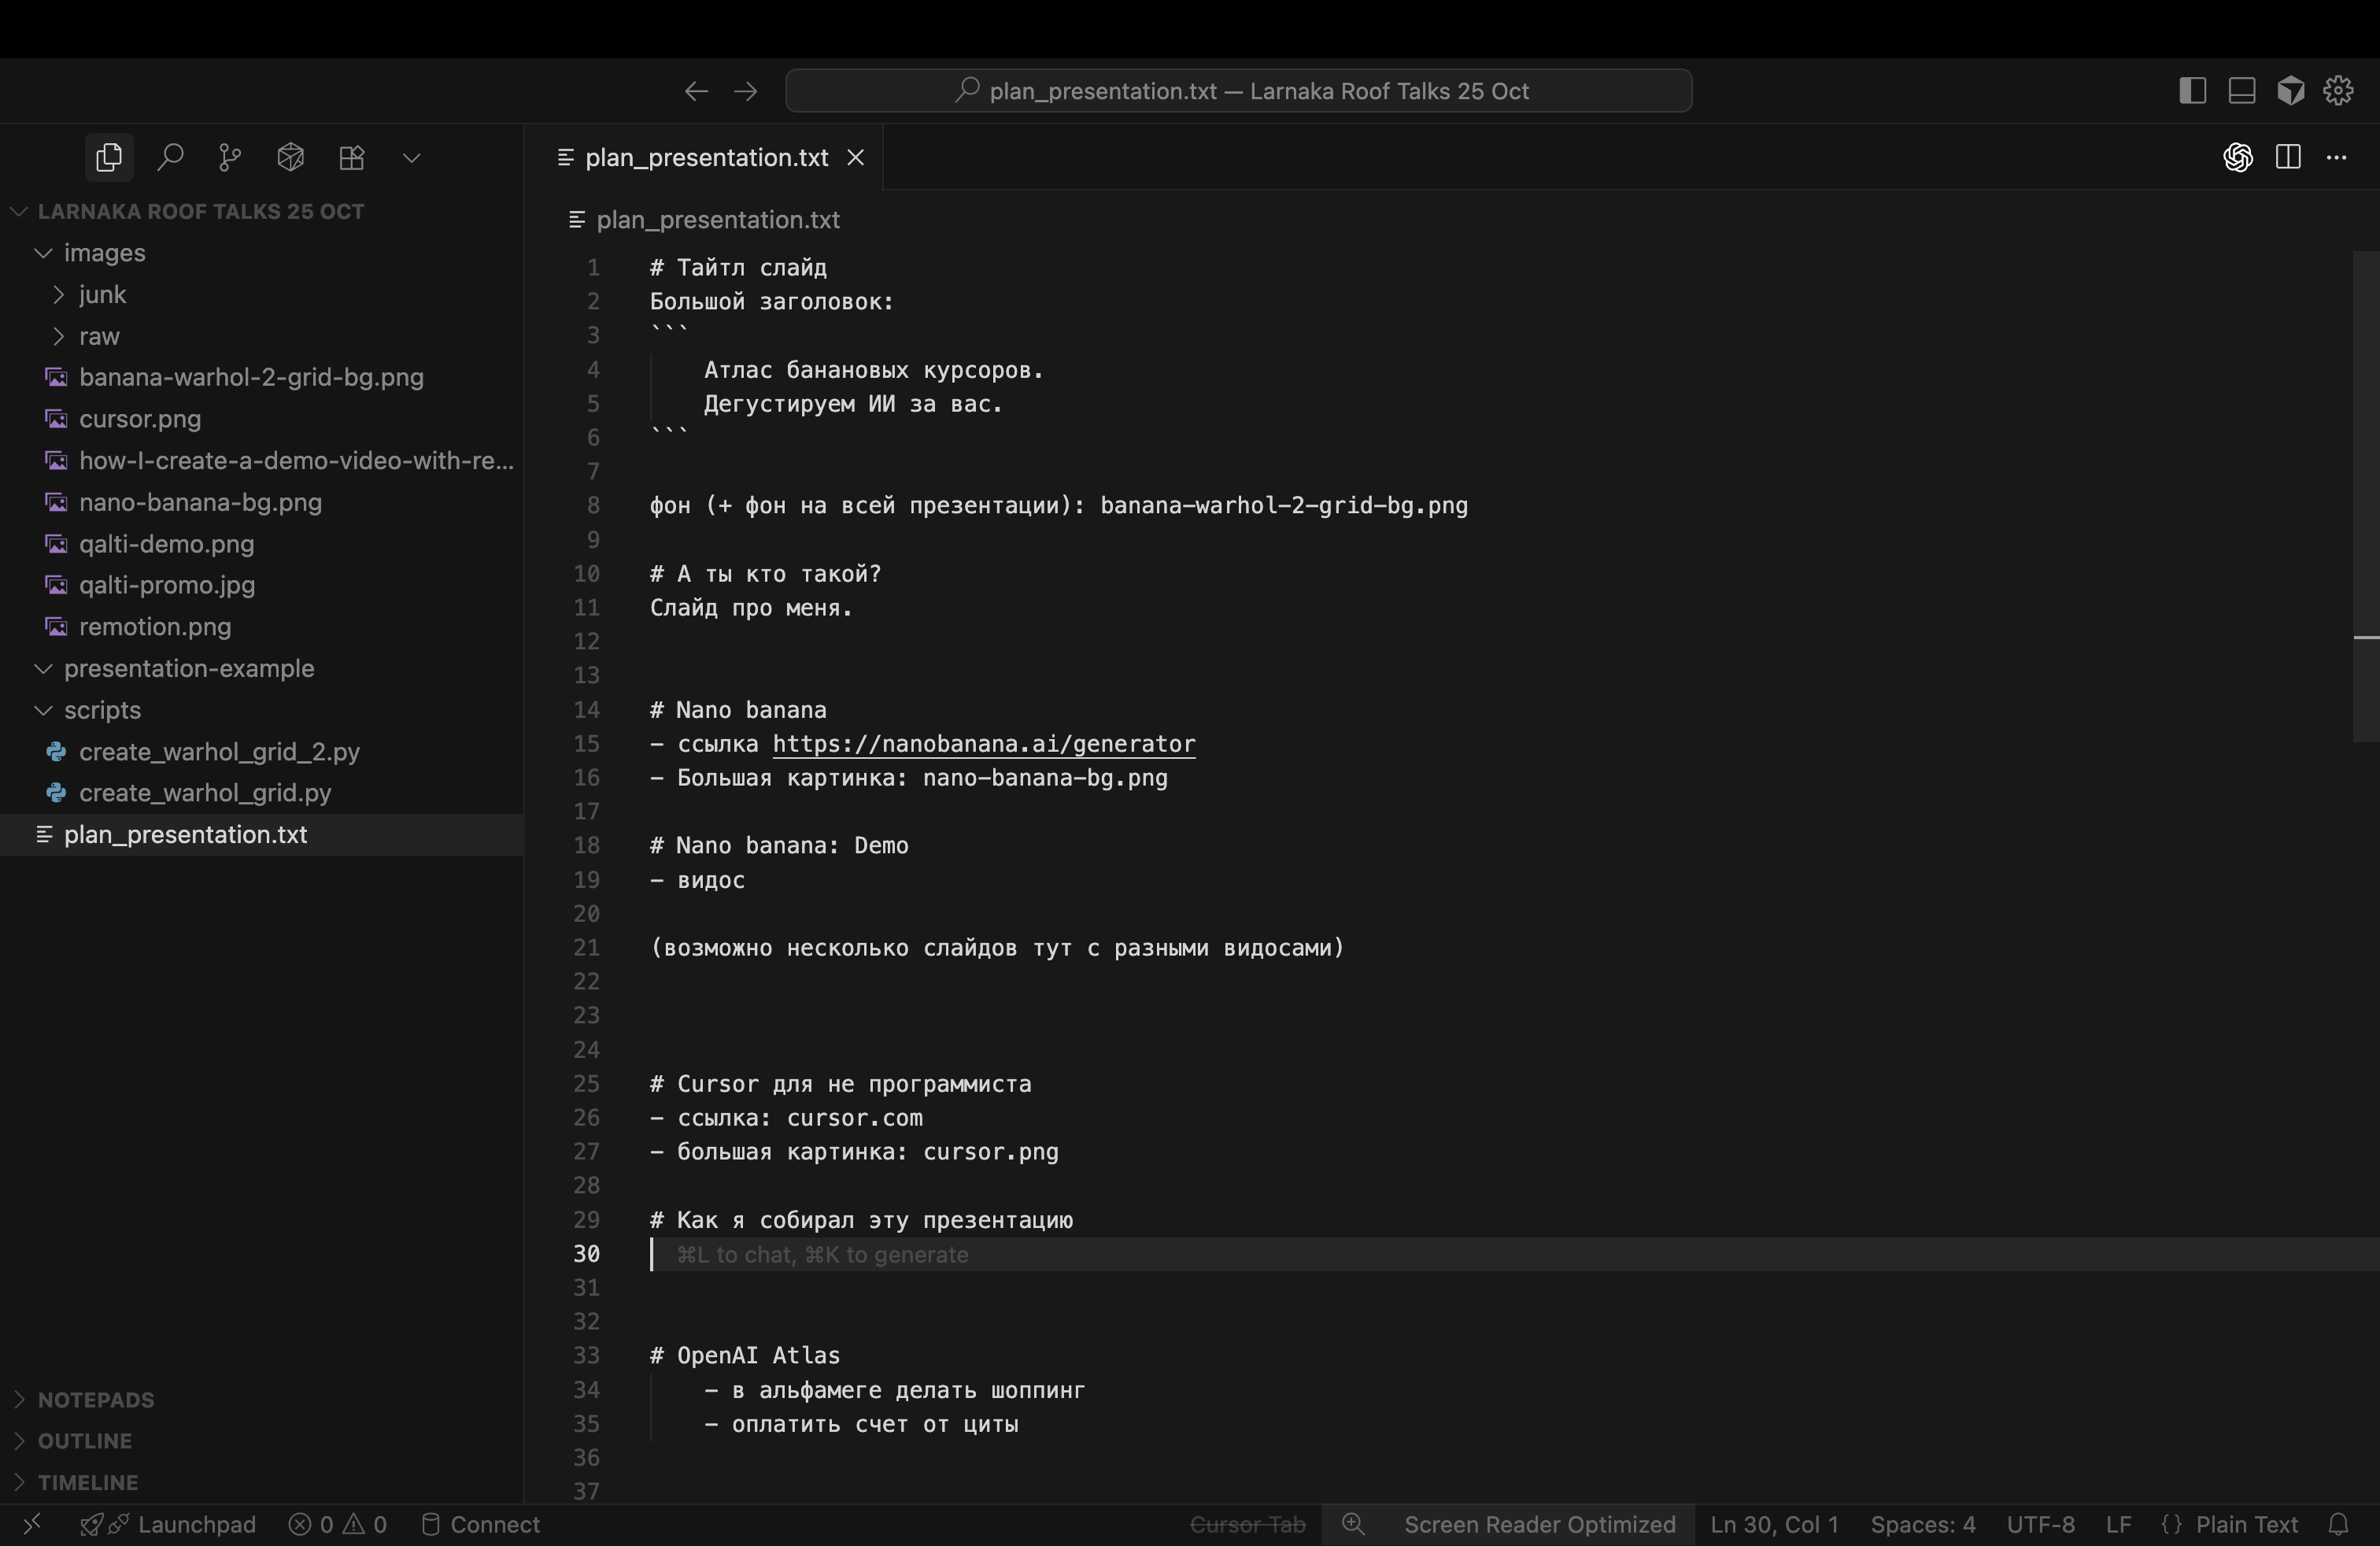Screen dimensions: 2380x1546
Task: Click the zoom magnifier in status bar
Action: [x=1353, y=1524]
